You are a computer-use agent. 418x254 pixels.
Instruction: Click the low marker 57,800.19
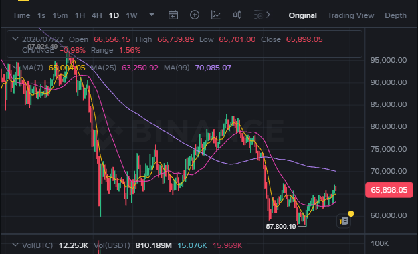coord(281,227)
